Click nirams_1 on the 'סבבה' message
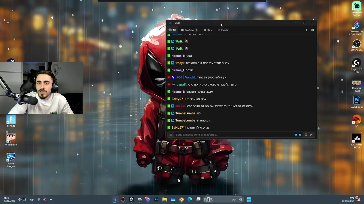This screenshot has height=204, width=364. 178,70
